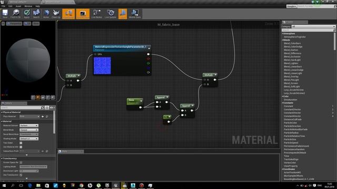This screenshot has height=189, width=337.
Task: Open the Edit menu
Action: [x=11, y=6]
